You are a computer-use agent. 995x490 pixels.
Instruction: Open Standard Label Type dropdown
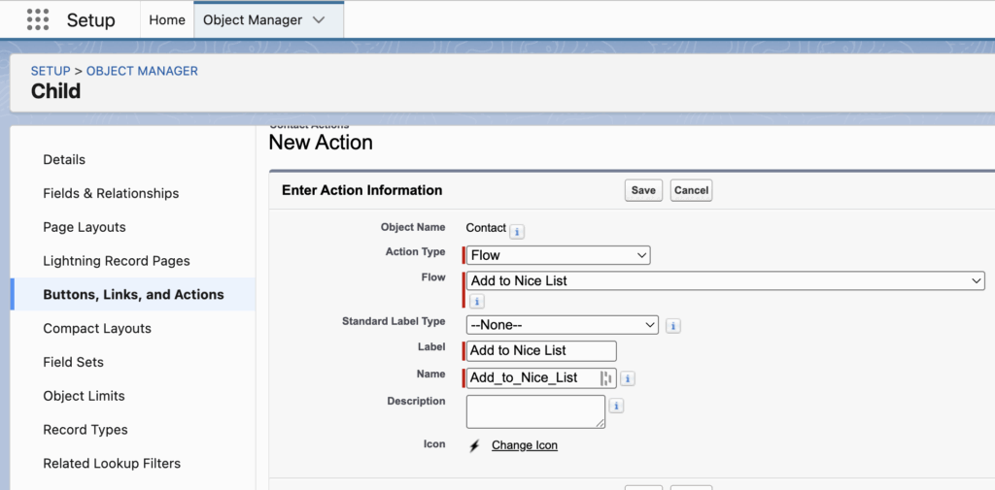click(x=562, y=325)
